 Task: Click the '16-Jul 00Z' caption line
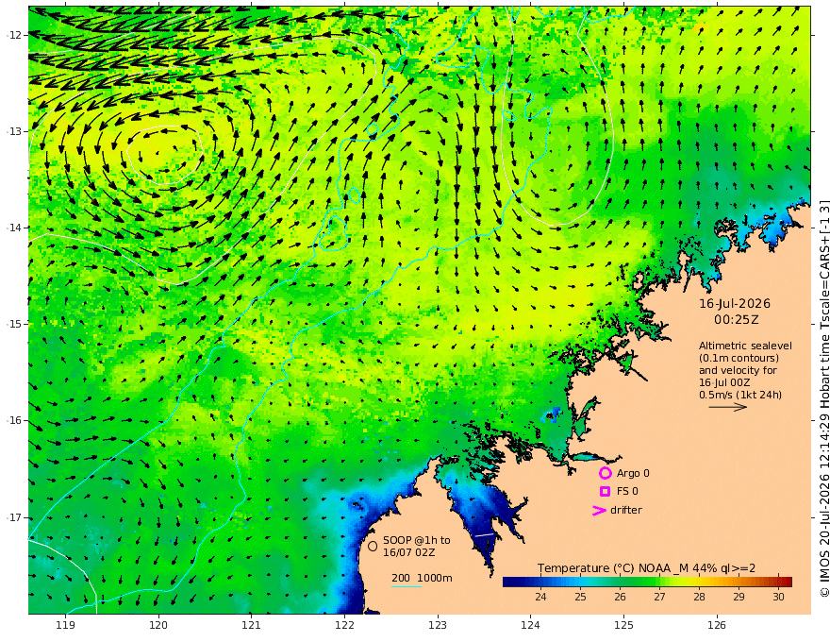tap(724, 382)
